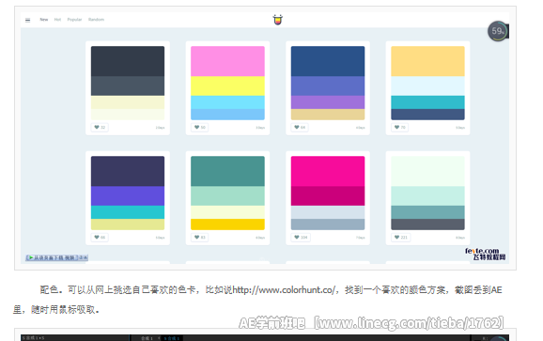Image resolution: width=543 pixels, height=341 pixels.
Task: Like the palette with 66 hearts
Action: [100, 238]
